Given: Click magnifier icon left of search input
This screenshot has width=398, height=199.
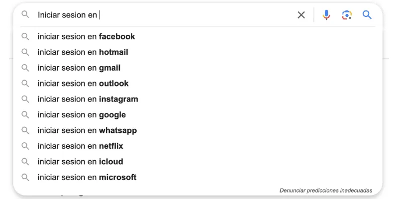Looking at the screenshot, I should coord(25,15).
